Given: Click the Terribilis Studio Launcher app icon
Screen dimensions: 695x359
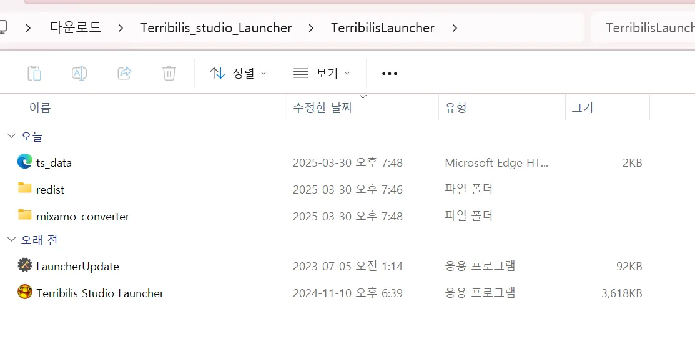Looking at the screenshot, I should 25,292.
